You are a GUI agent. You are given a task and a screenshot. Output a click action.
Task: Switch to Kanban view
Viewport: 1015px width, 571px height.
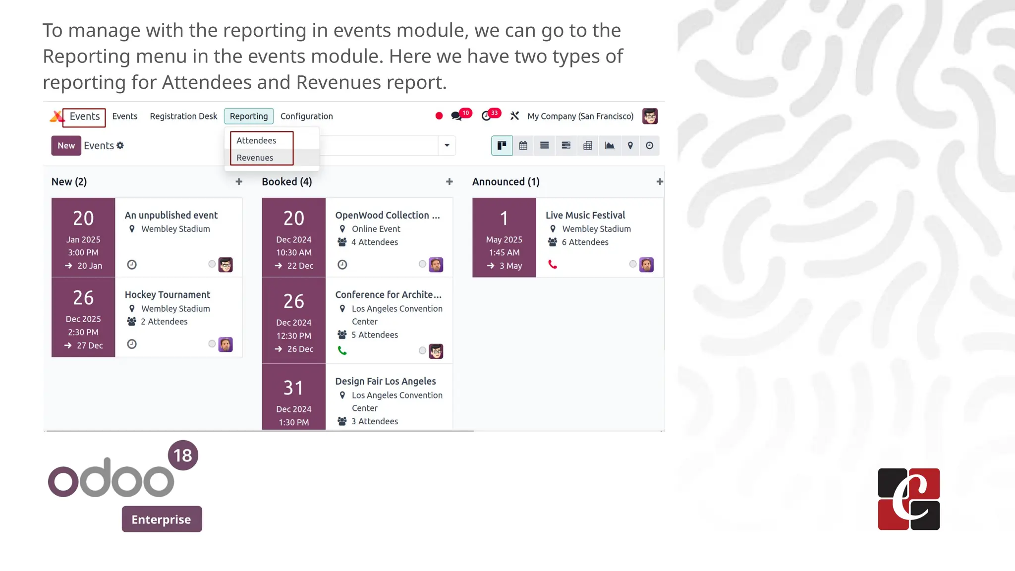[x=502, y=146]
